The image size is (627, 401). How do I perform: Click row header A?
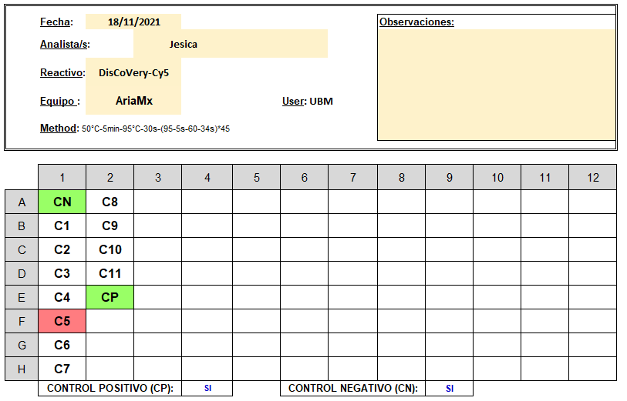[22, 202]
